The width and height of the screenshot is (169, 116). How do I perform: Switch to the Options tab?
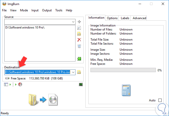(x=112, y=18)
